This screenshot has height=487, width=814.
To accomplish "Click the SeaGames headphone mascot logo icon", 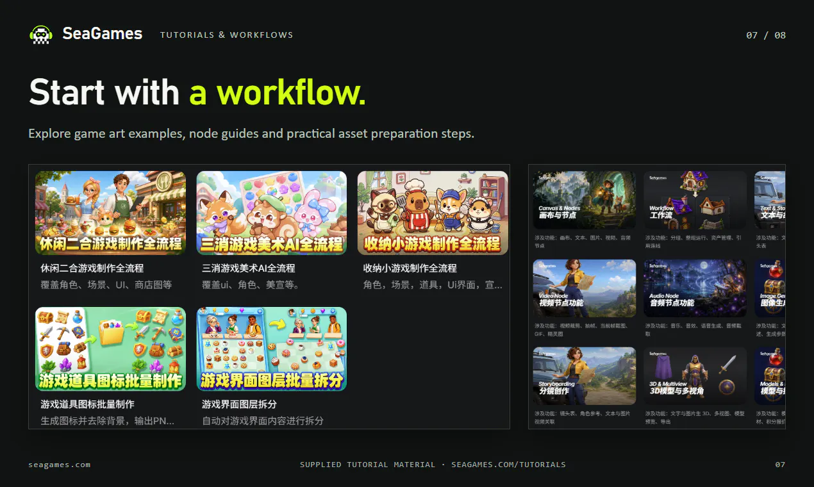I will (x=41, y=35).
